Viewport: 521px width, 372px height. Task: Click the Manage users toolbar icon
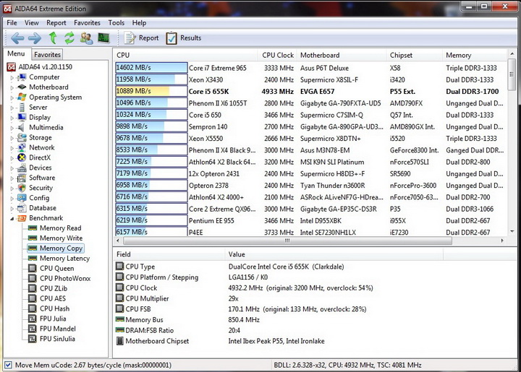pos(86,38)
